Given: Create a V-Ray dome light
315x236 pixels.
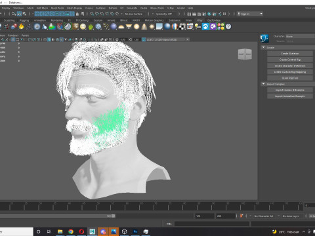Looking at the screenshot, I should [x=121, y=27].
